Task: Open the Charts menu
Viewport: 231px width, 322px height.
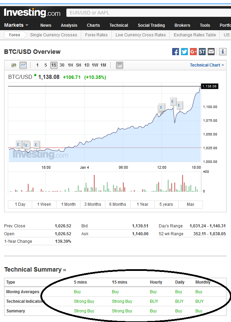Action: 93,25
